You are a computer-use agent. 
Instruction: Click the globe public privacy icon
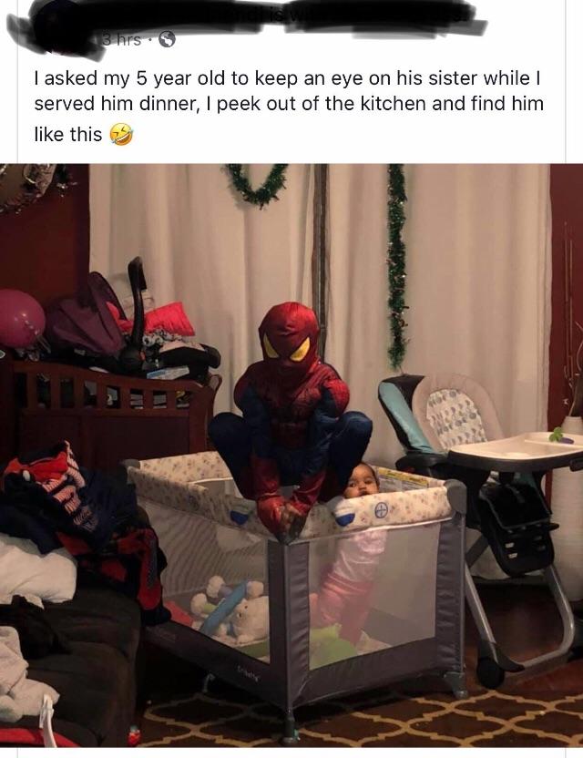click(x=167, y=39)
